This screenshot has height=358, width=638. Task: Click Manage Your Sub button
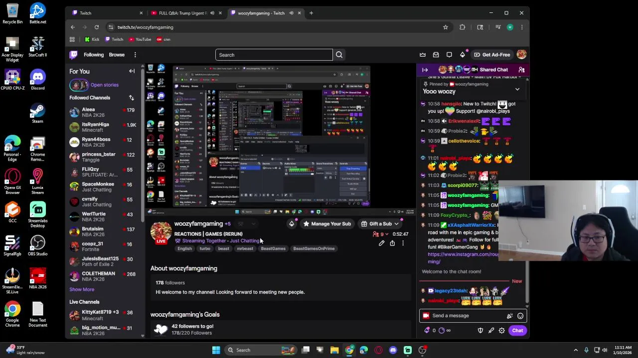326,224
